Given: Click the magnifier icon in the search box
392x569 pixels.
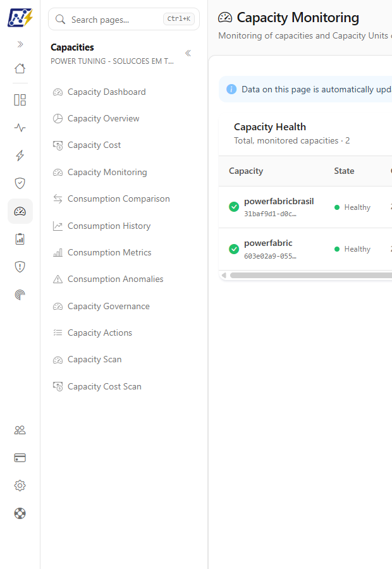Looking at the screenshot, I should pyautogui.click(x=60, y=19).
